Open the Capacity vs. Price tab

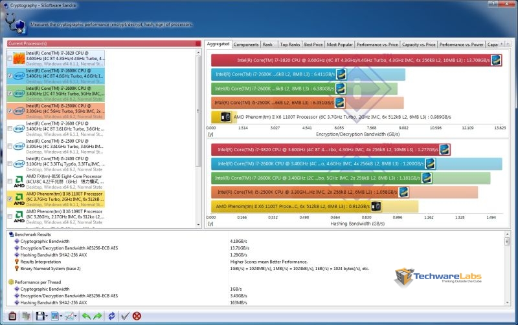tap(418, 45)
